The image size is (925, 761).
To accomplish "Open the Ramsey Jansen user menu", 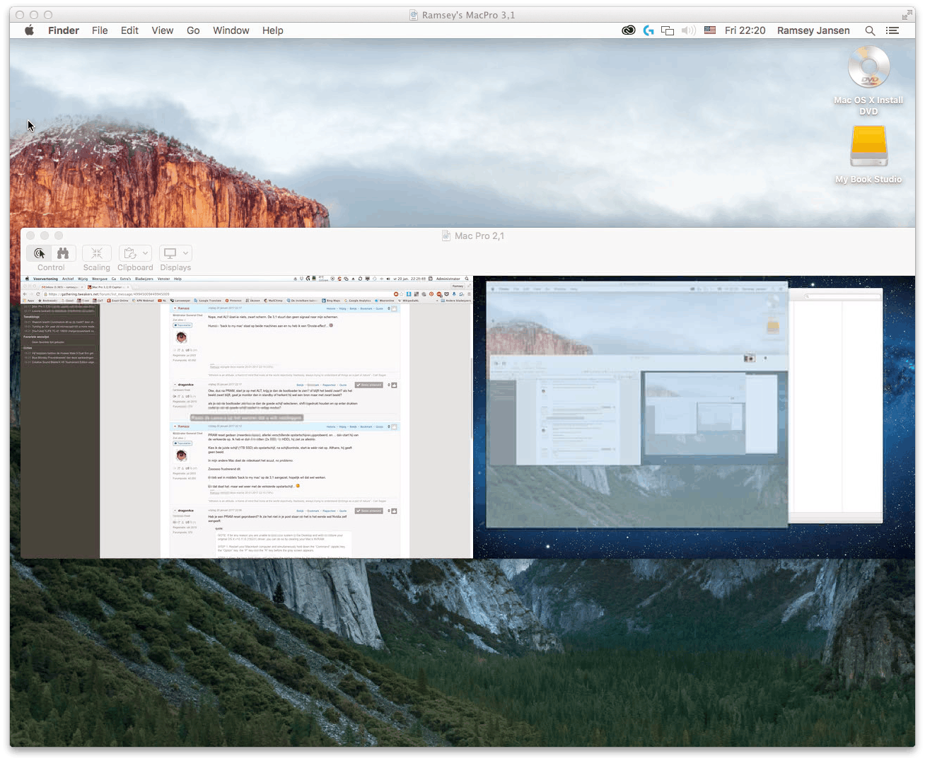I will tap(813, 30).
